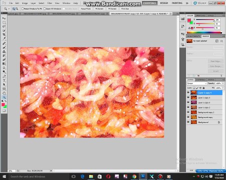
Task: Click the R slider in Color panel
Action: pyautogui.click(x=205, y=20)
